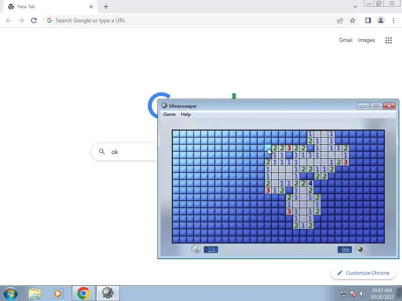Open File Explorer from the taskbar
This screenshot has width=402, height=301.
35,293
